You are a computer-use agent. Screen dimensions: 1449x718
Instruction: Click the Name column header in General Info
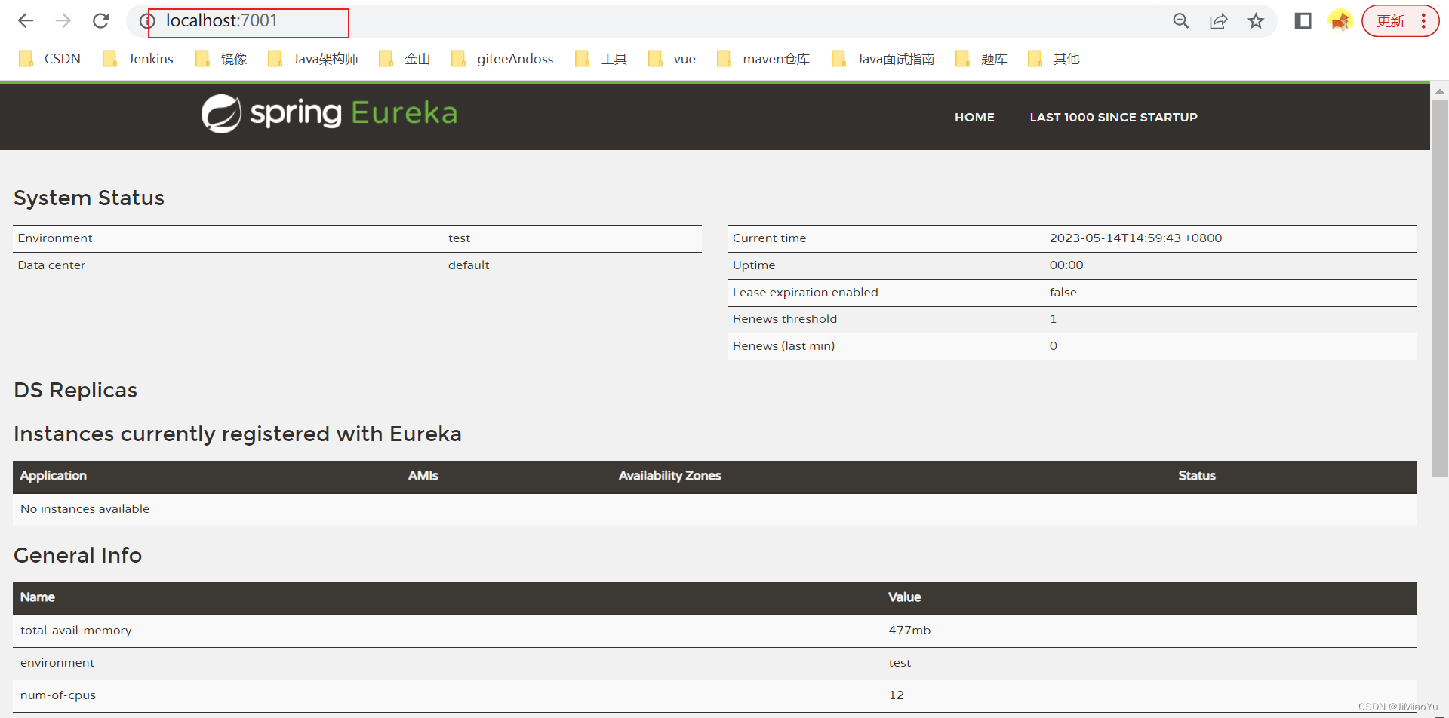38,597
